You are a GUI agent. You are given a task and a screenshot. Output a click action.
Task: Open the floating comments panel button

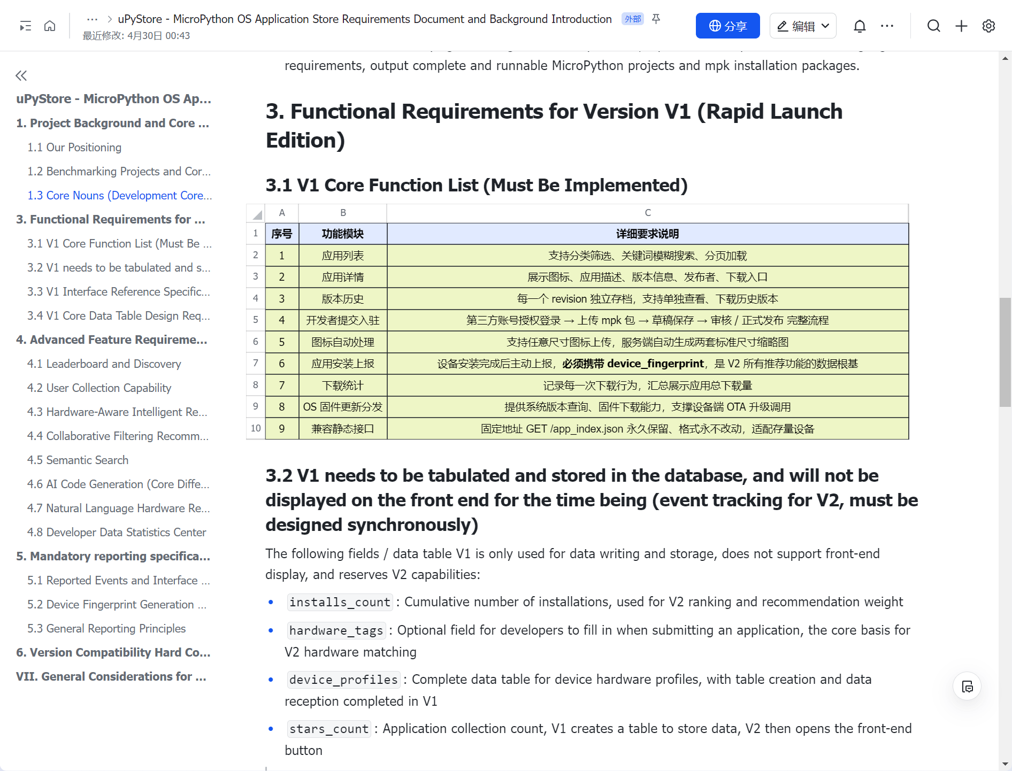click(967, 687)
